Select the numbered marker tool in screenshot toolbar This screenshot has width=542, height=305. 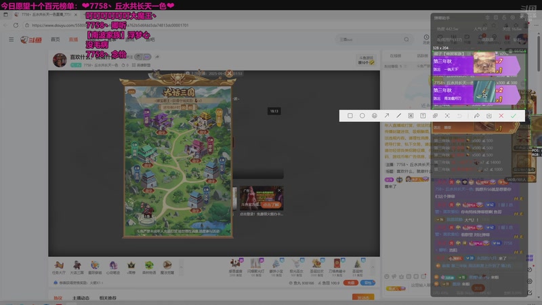[x=375, y=116]
